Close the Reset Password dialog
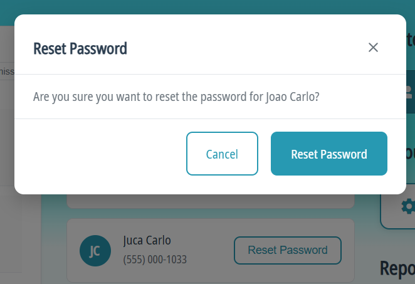 click(x=374, y=48)
